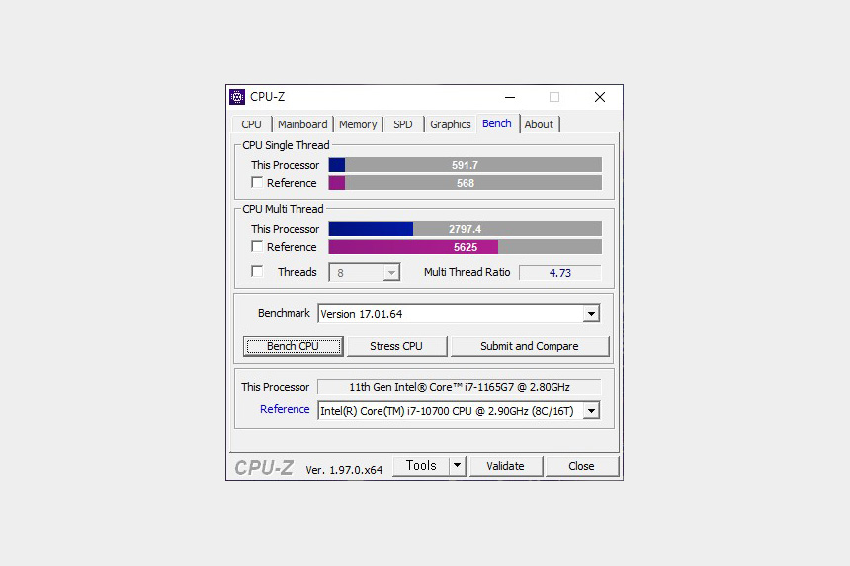Screen dimensions: 850x566
Task: Click the blue Reference link label
Action: 285,409
